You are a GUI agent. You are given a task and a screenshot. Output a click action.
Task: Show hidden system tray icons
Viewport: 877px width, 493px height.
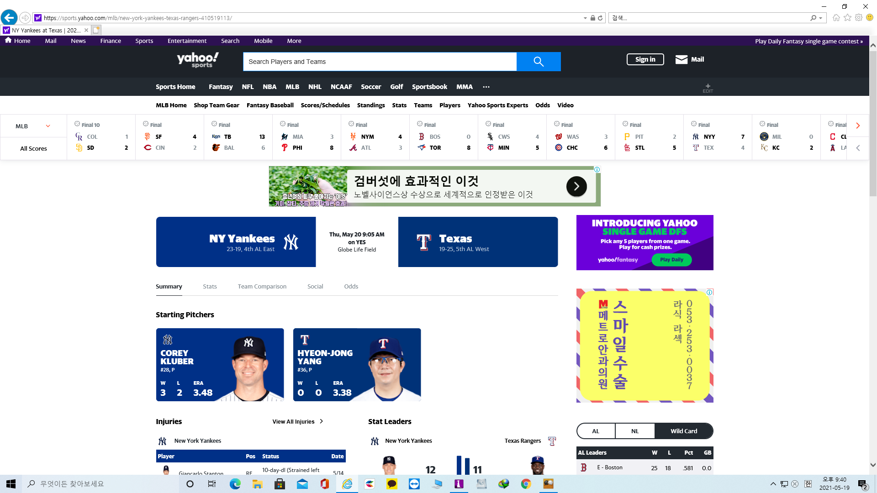point(773,484)
